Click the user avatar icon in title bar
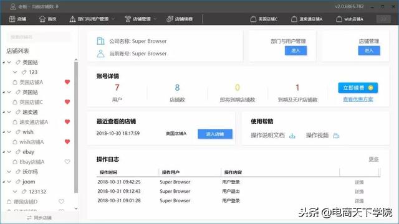399x224 pixels. [12, 7]
